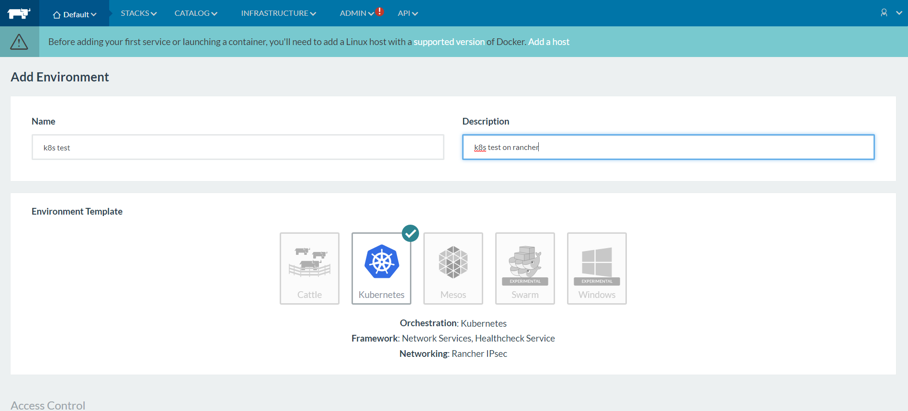Open the INFRASTRUCTURE menu
Viewport: 908px width, 411px height.
click(278, 13)
